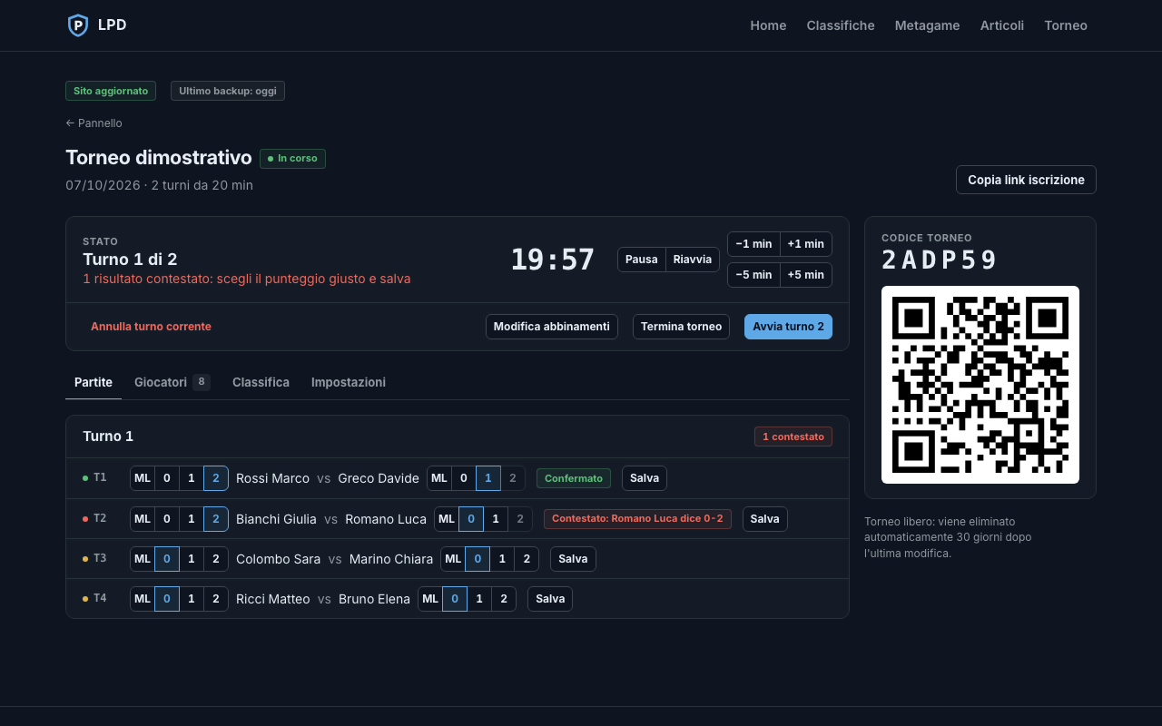This screenshot has height=726, width=1162.
Task: Click the LPD shield logo icon
Action: click(x=78, y=25)
